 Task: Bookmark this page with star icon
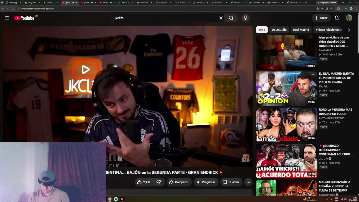pos(331,9)
